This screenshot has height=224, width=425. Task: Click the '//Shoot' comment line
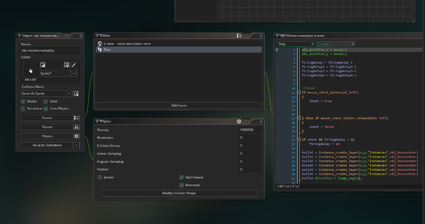(x=308, y=88)
